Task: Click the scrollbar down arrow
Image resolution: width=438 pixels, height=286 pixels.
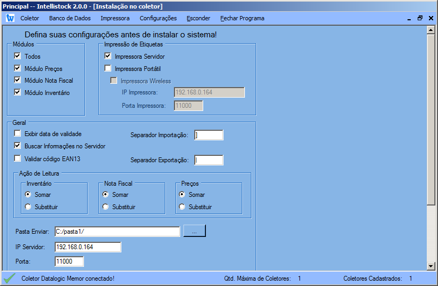Action: click(431, 266)
